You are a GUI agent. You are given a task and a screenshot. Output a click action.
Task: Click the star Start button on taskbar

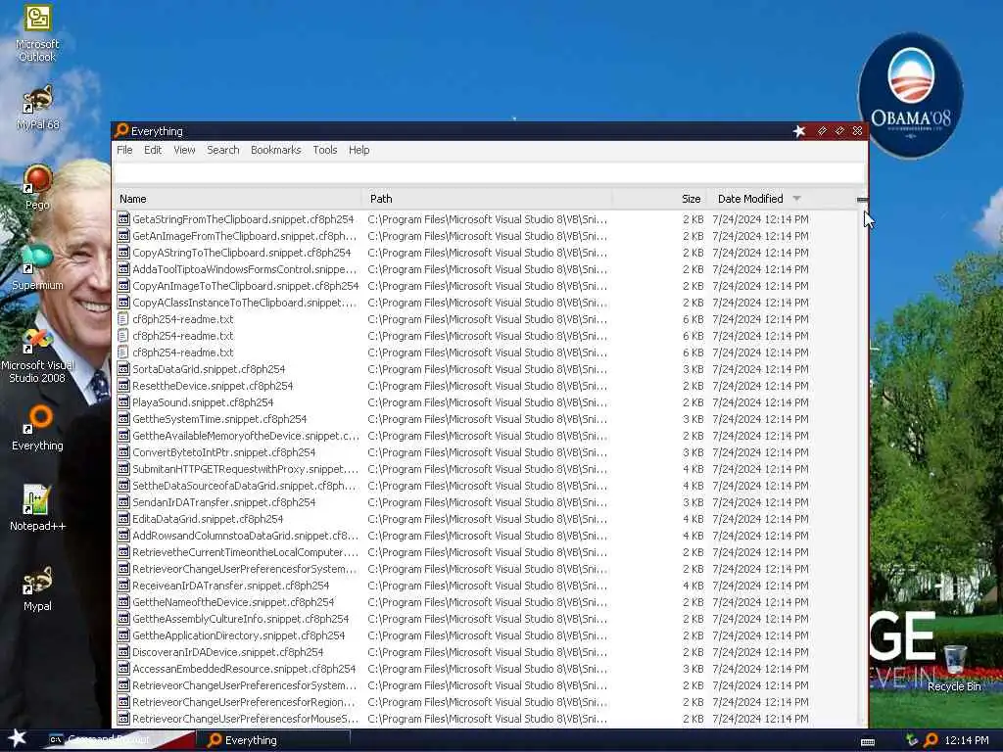click(17, 738)
